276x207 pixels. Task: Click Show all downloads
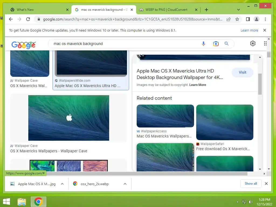pyautogui.click(x=251, y=184)
